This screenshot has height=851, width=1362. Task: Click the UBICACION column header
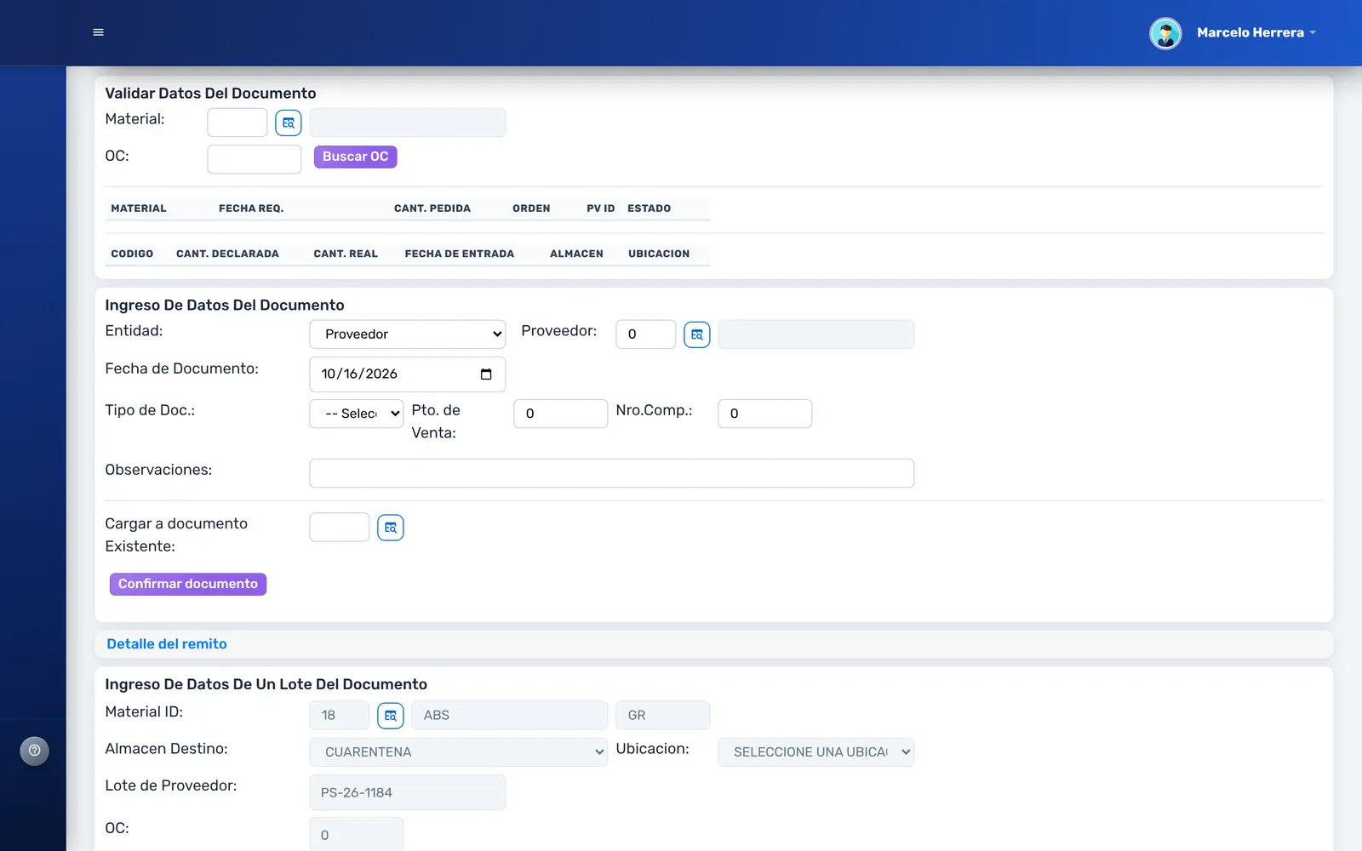click(659, 254)
